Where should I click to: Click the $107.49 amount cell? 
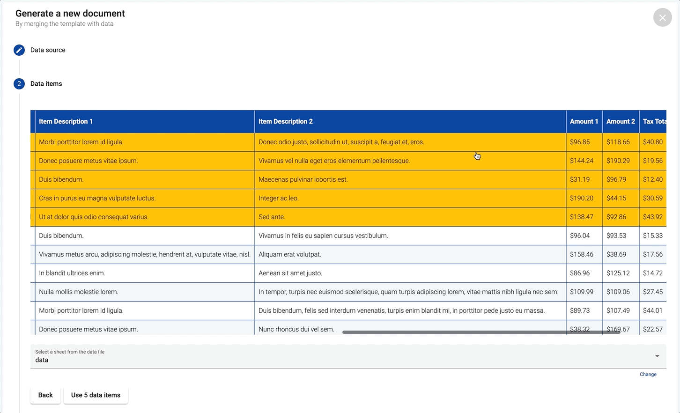point(621,311)
